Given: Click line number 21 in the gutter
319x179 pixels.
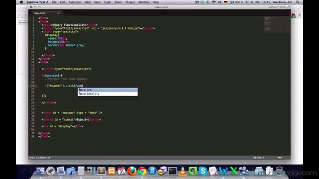Looking at the screenshot, I should (33, 86).
